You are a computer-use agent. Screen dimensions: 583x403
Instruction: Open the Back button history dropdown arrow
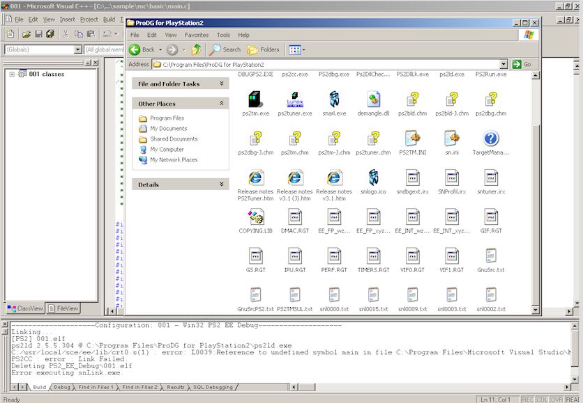[x=160, y=49]
